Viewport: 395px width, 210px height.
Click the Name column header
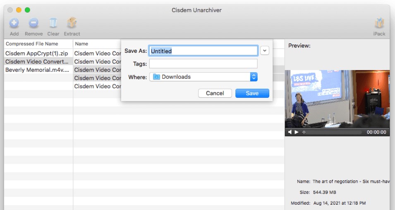81,44
